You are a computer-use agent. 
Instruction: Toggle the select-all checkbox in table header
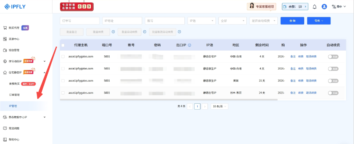pyautogui.click(x=63, y=45)
